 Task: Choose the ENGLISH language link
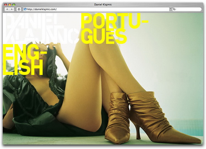(x=25, y=60)
